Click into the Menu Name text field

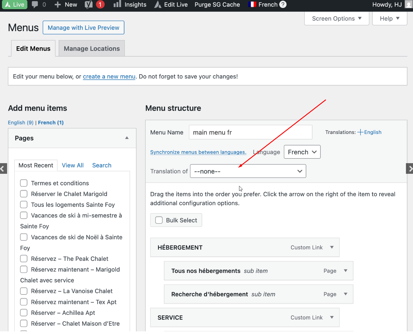(x=250, y=132)
